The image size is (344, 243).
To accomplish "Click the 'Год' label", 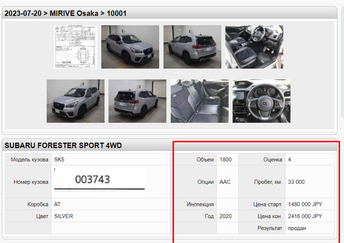I will coord(210,216).
